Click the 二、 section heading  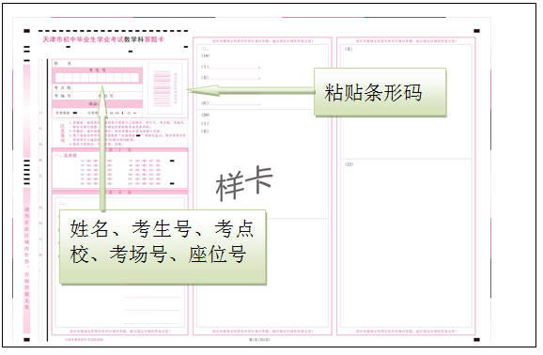(x=61, y=203)
